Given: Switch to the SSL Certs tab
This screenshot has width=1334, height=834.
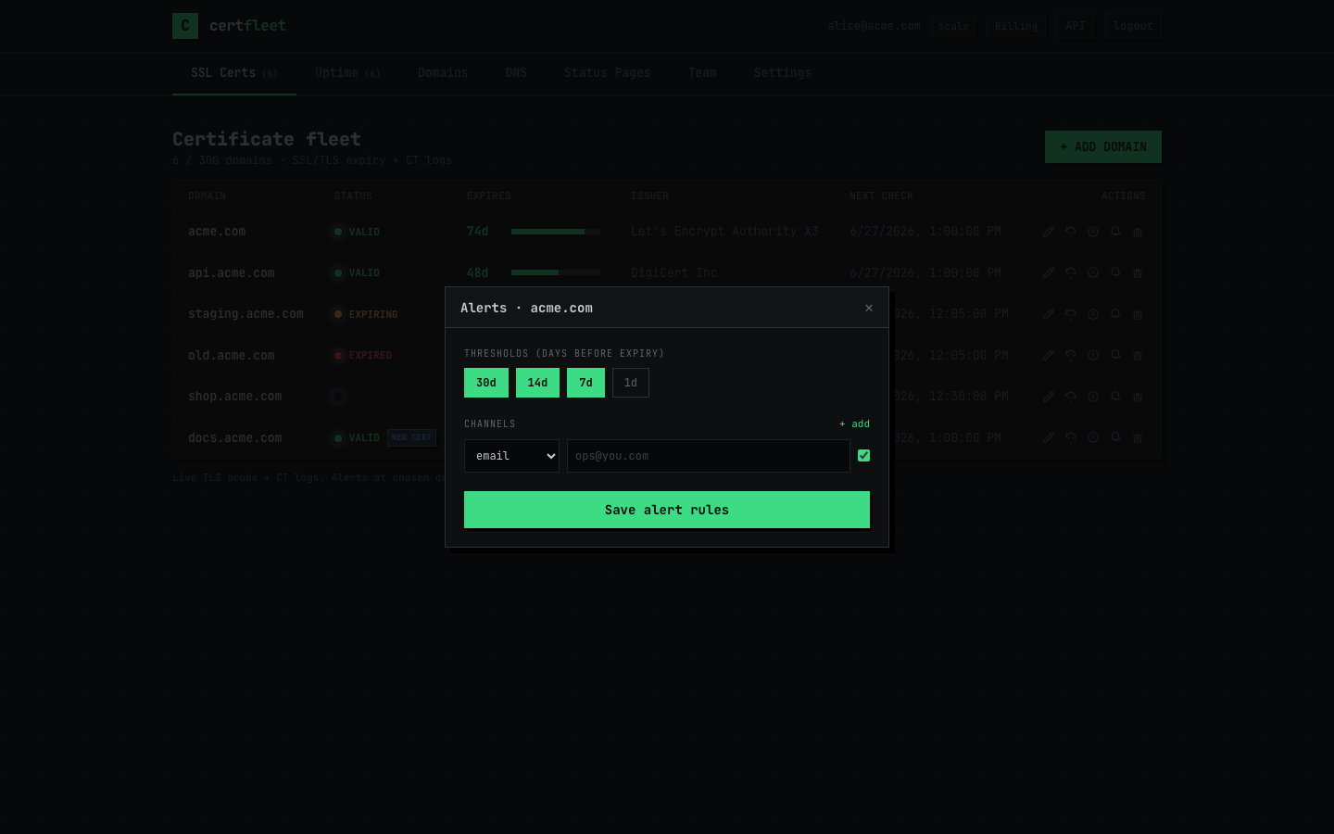Looking at the screenshot, I should [234, 73].
